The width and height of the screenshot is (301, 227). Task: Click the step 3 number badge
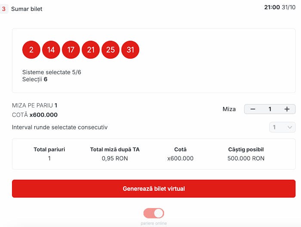pos(3,9)
